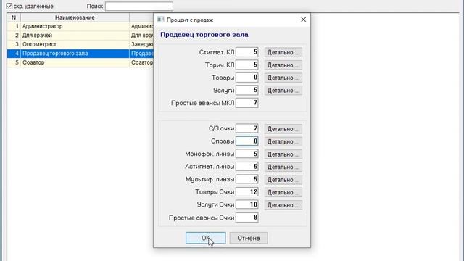Click the 'Админис' cell in second column
Screen dimensions: 464x261
click(142, 26)
